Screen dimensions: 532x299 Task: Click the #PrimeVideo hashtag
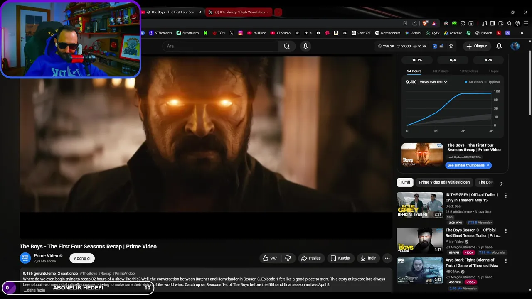123,274
